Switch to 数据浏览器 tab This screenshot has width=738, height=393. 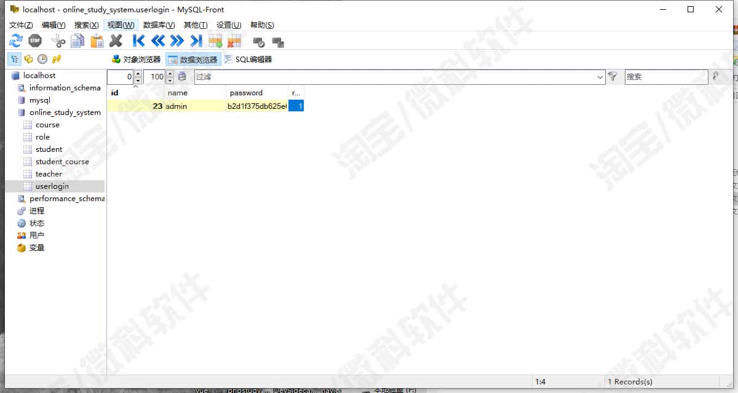click(x=193, y=60)
